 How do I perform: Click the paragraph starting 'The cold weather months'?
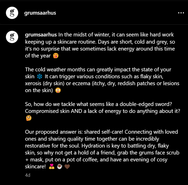pos(102,80)
